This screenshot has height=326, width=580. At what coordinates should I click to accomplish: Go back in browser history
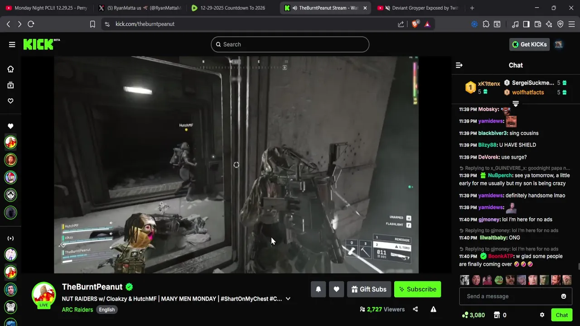pos(8,24)
